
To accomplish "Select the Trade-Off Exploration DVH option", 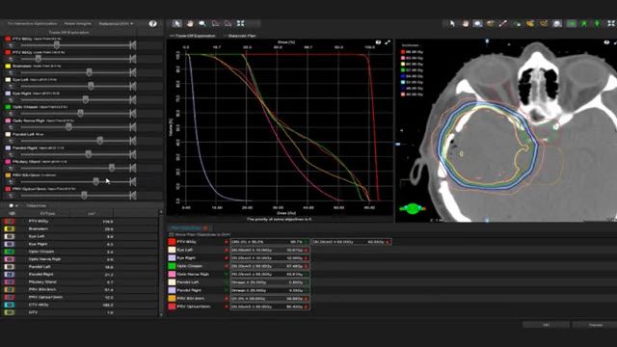I will [x=193, y=36].
